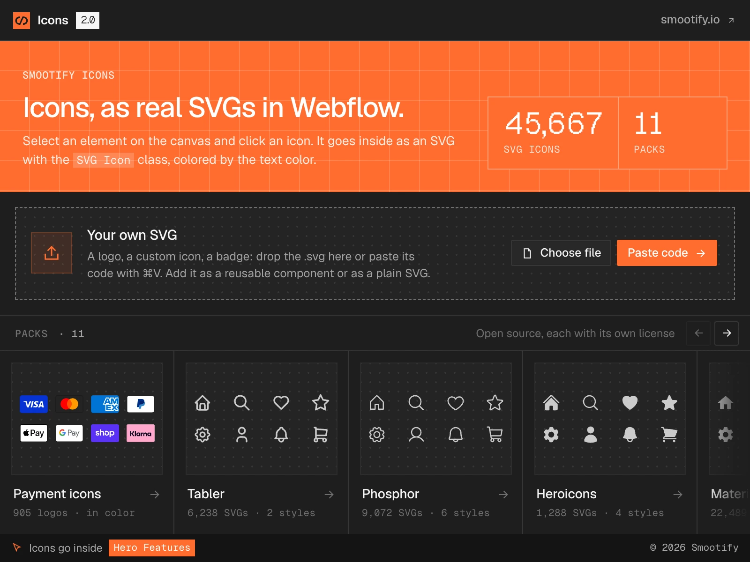The image size is (750, 562).
Task: Select the Heroicons solid star icon
Action: [669, 403]
